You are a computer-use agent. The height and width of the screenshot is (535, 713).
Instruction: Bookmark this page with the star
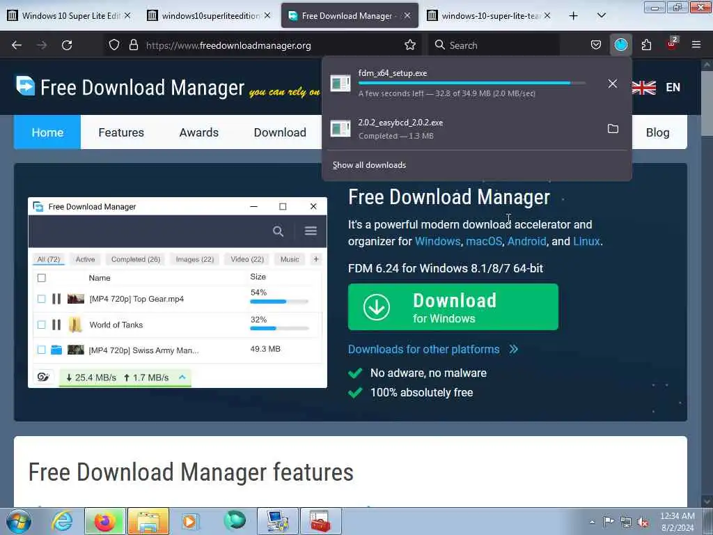[x=409, y=45]
